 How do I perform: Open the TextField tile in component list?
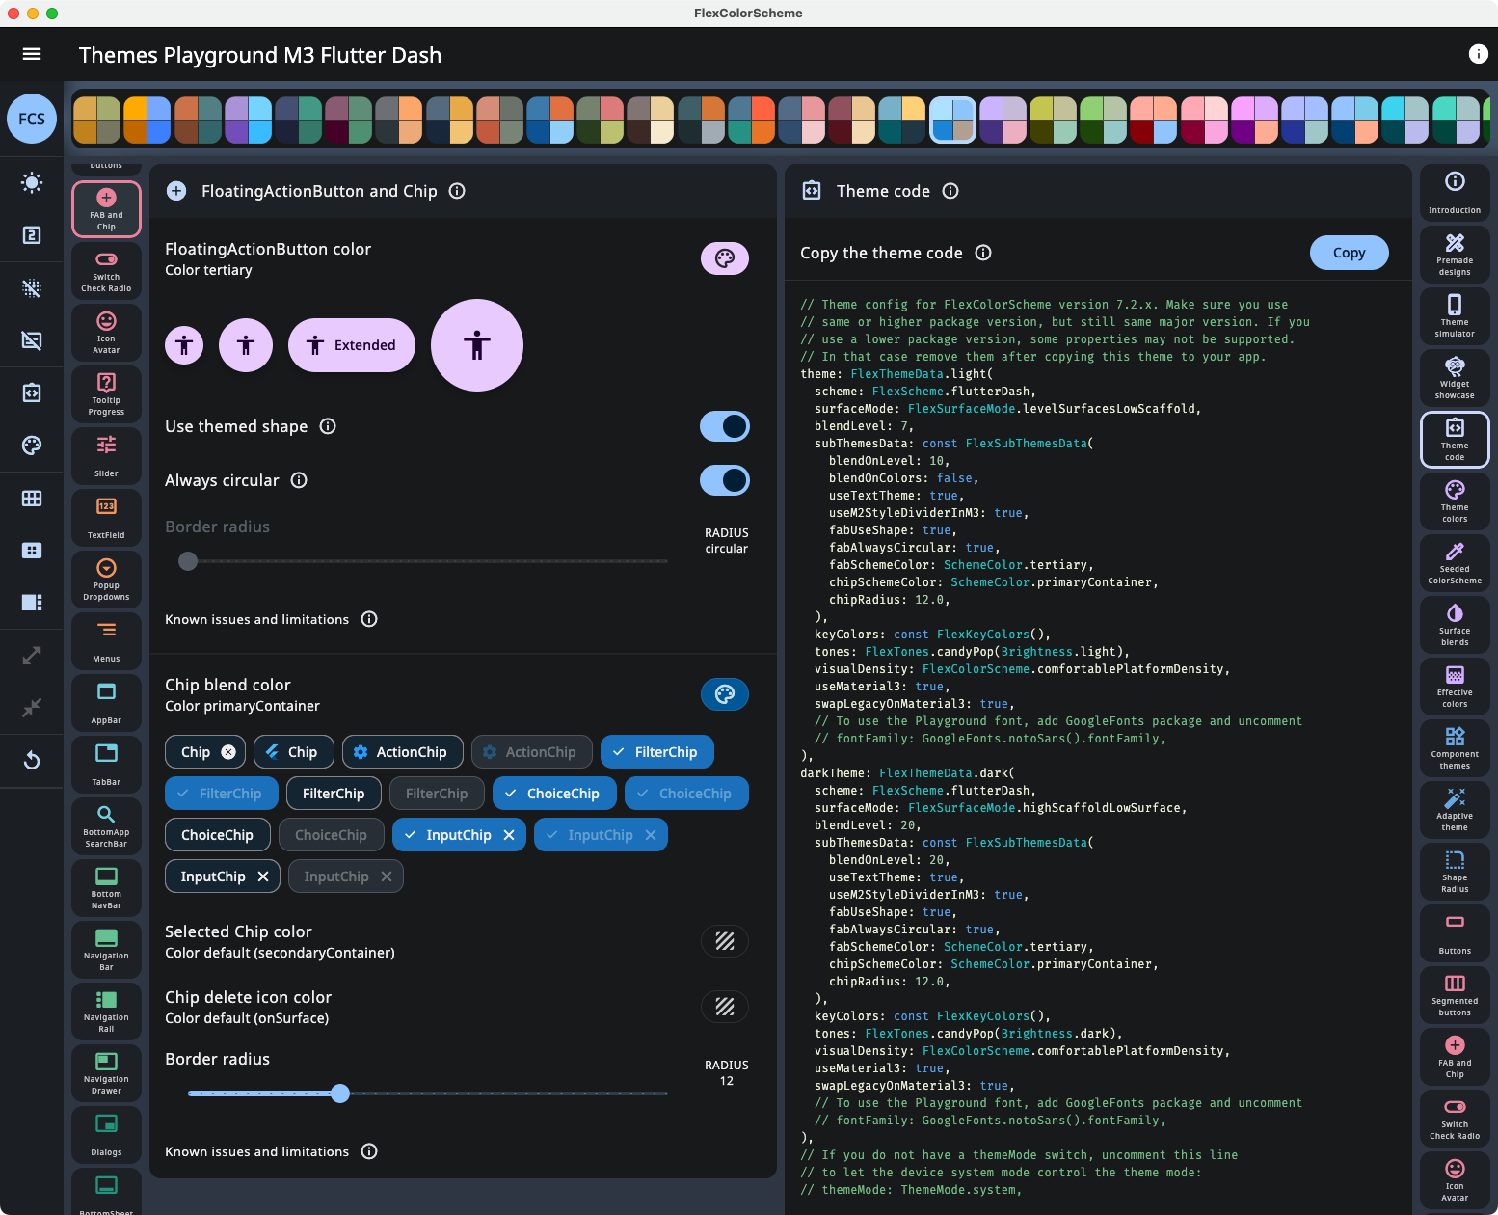[106, 518]
